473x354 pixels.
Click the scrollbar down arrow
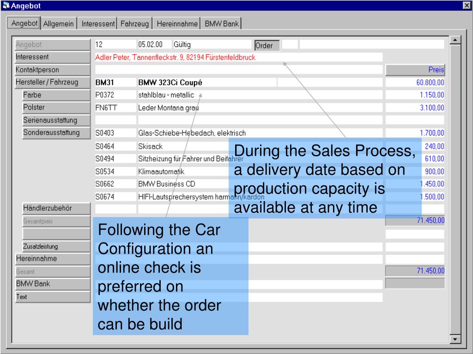(455, 339)
